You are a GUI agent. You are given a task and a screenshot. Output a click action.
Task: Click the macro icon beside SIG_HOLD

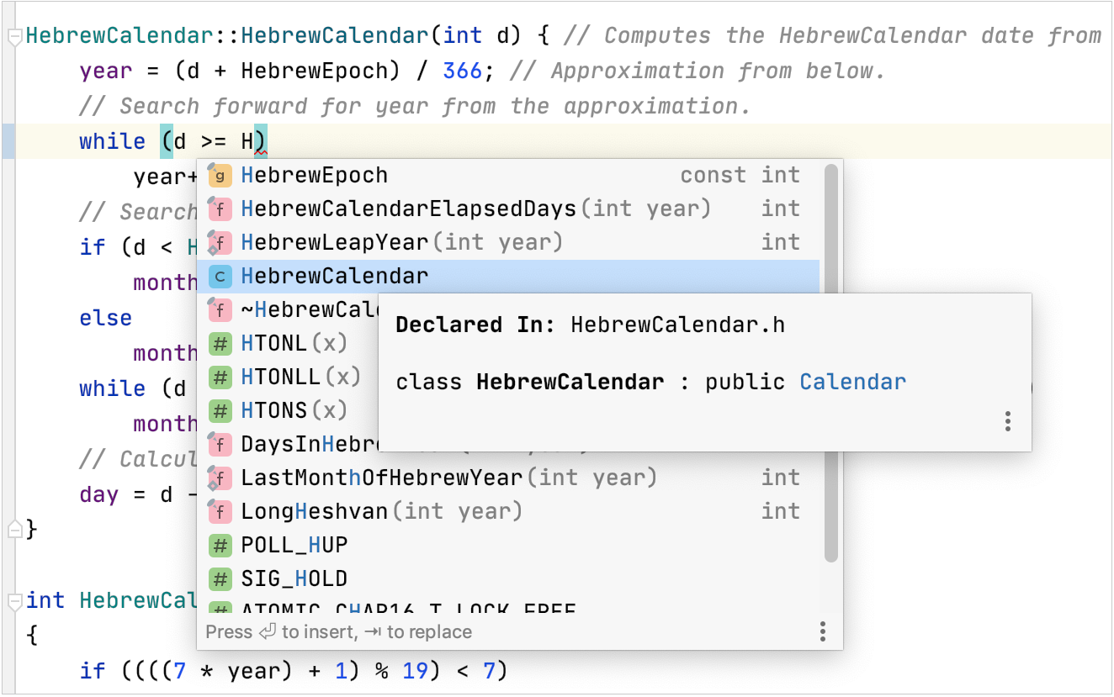(220, 578)
